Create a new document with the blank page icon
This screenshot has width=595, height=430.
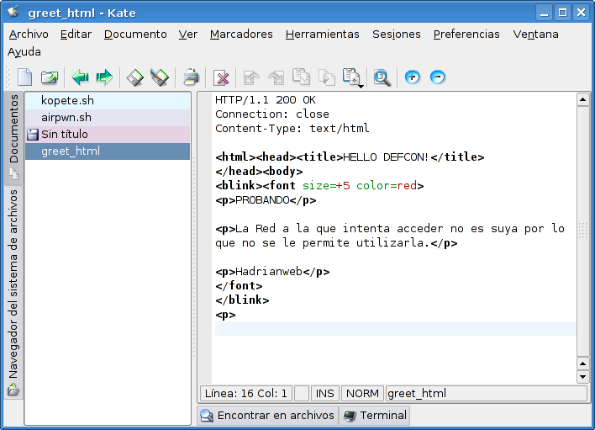tap(24, 77)
